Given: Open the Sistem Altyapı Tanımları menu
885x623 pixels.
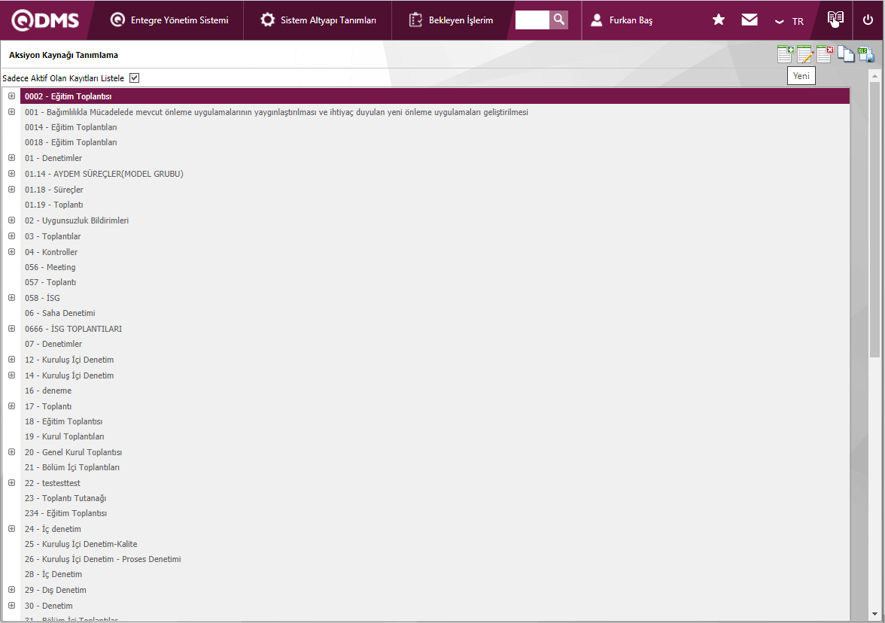Looking at the screenshot, I should 318,20.
